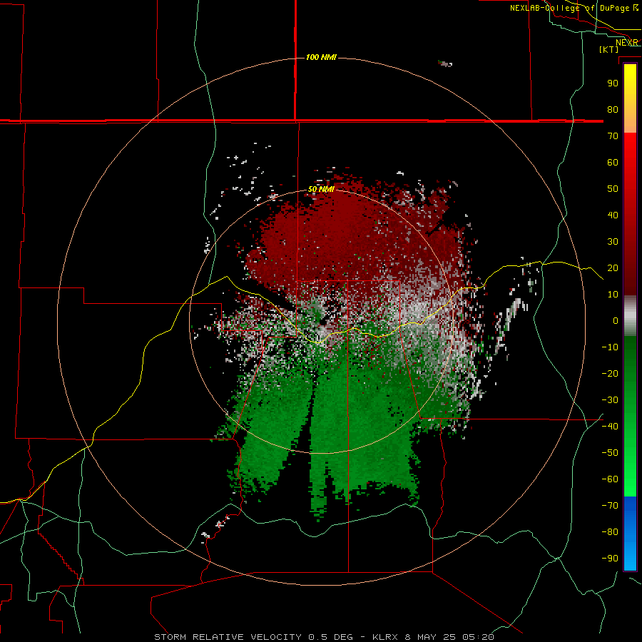Click the -40 value on velocity scale
Screen dimensions: 642x642
(x=610, y=427)
